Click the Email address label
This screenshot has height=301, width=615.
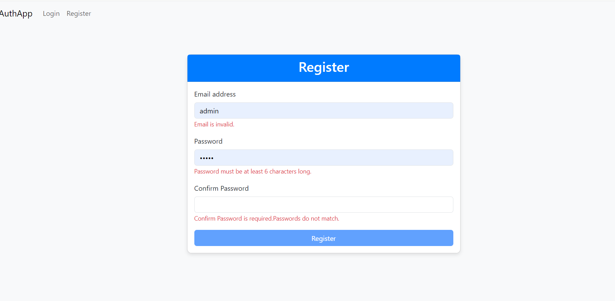pos(215,94)
